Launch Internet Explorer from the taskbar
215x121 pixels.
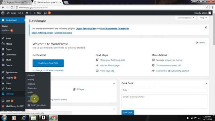[x=24, y=118]
